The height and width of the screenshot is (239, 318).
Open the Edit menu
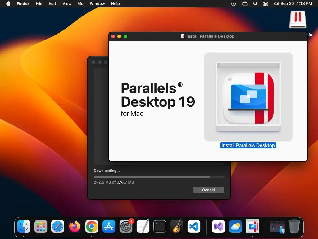pyautogui.click(x=52, y=4)
